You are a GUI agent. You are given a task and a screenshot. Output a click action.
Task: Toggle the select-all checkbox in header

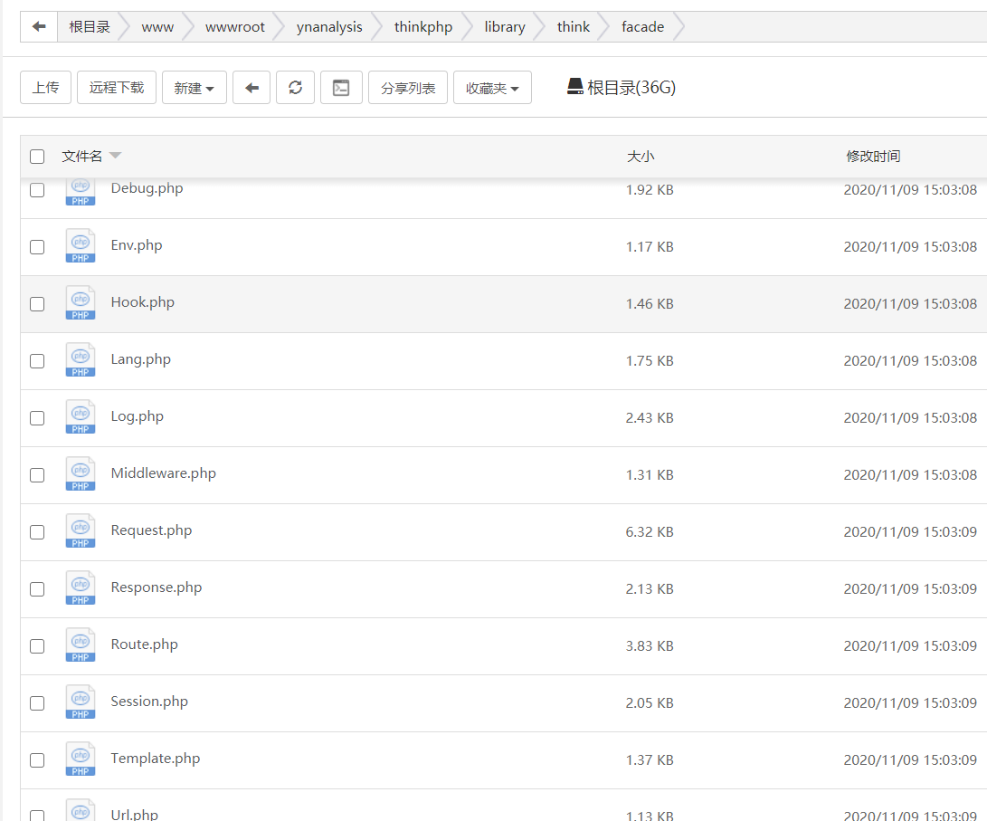[37, 156]
